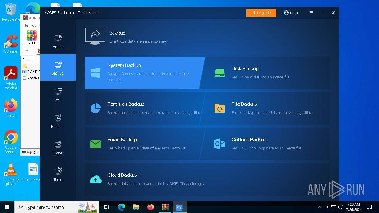Open CCleaner desktop shortcut

[x=11, y=44]
